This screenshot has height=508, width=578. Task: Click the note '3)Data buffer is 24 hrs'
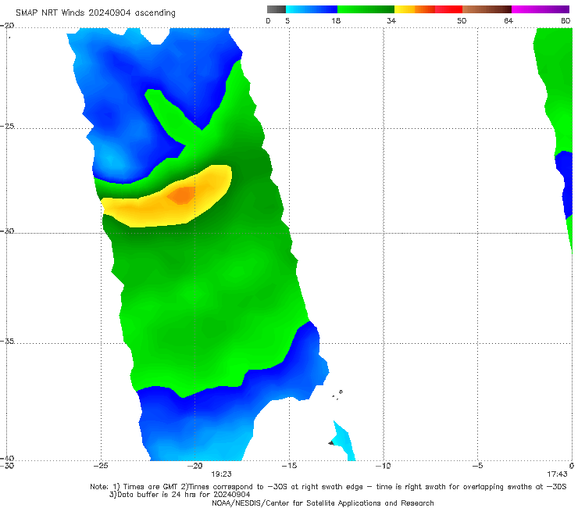(180, 495)
